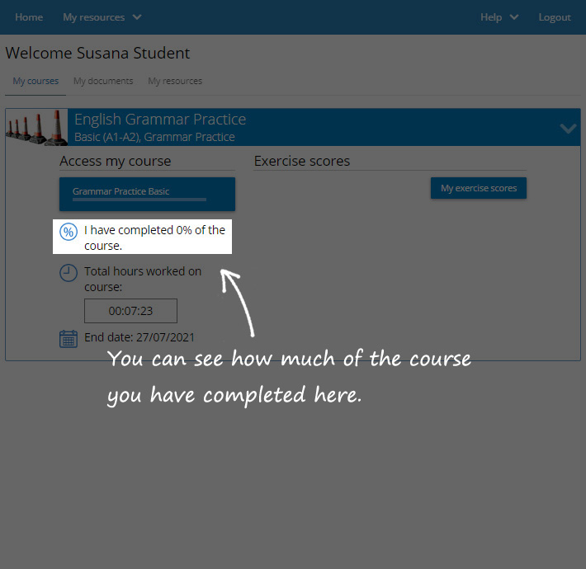
Task: Click the Help menu label
Action: point(491,17)
